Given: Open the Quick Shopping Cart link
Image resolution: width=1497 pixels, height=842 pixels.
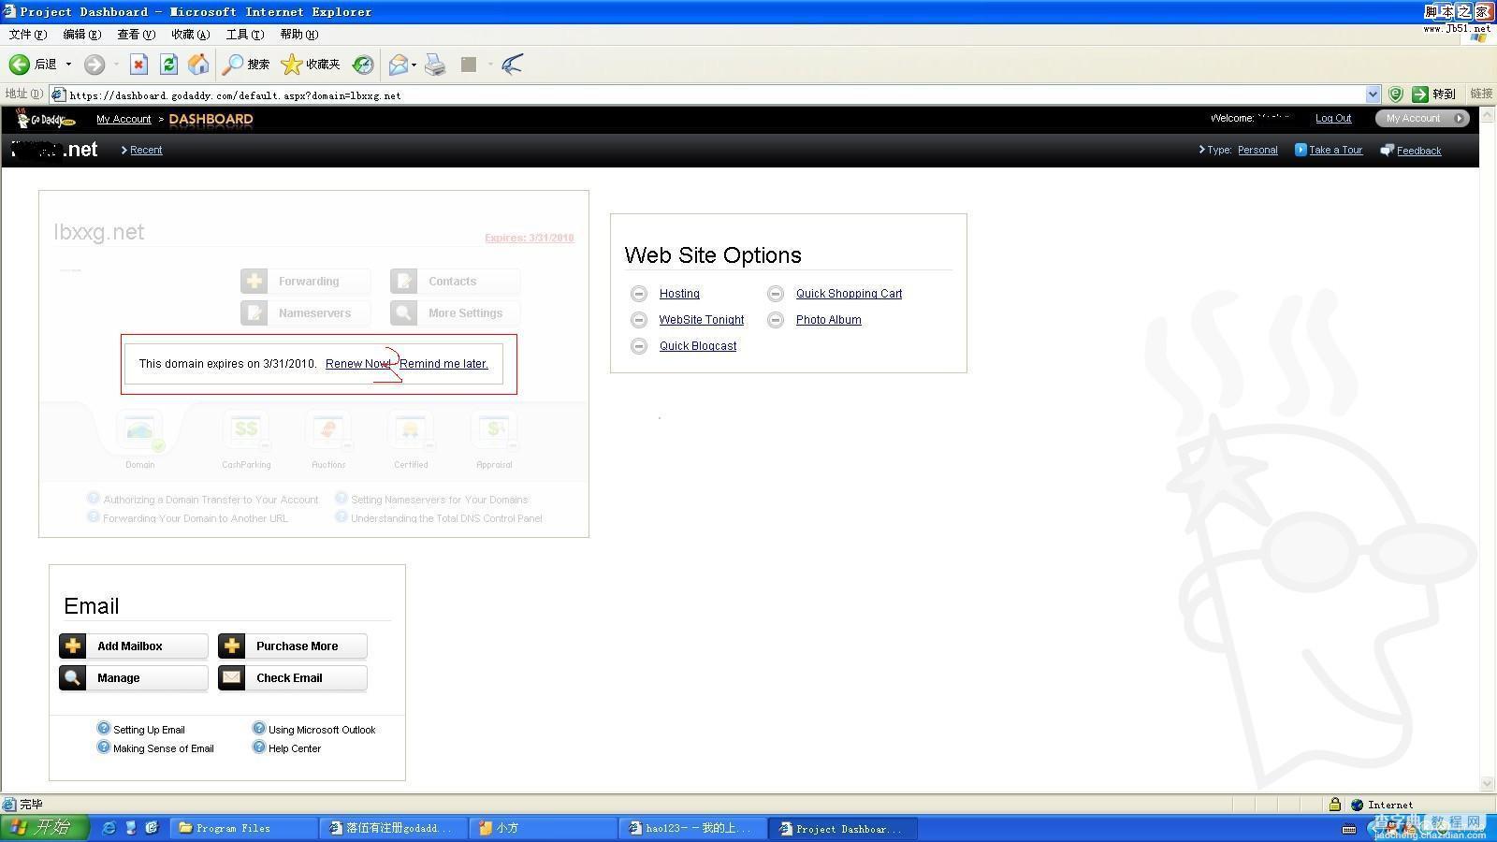Looking at the screenshot, I should point(849,294).
